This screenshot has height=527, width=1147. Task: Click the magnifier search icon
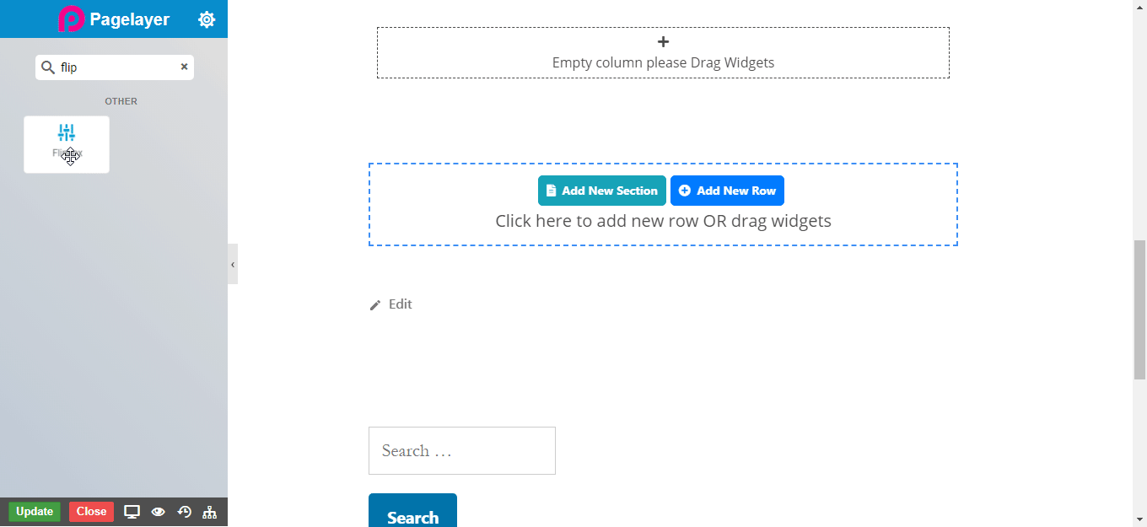pos(48,67)
